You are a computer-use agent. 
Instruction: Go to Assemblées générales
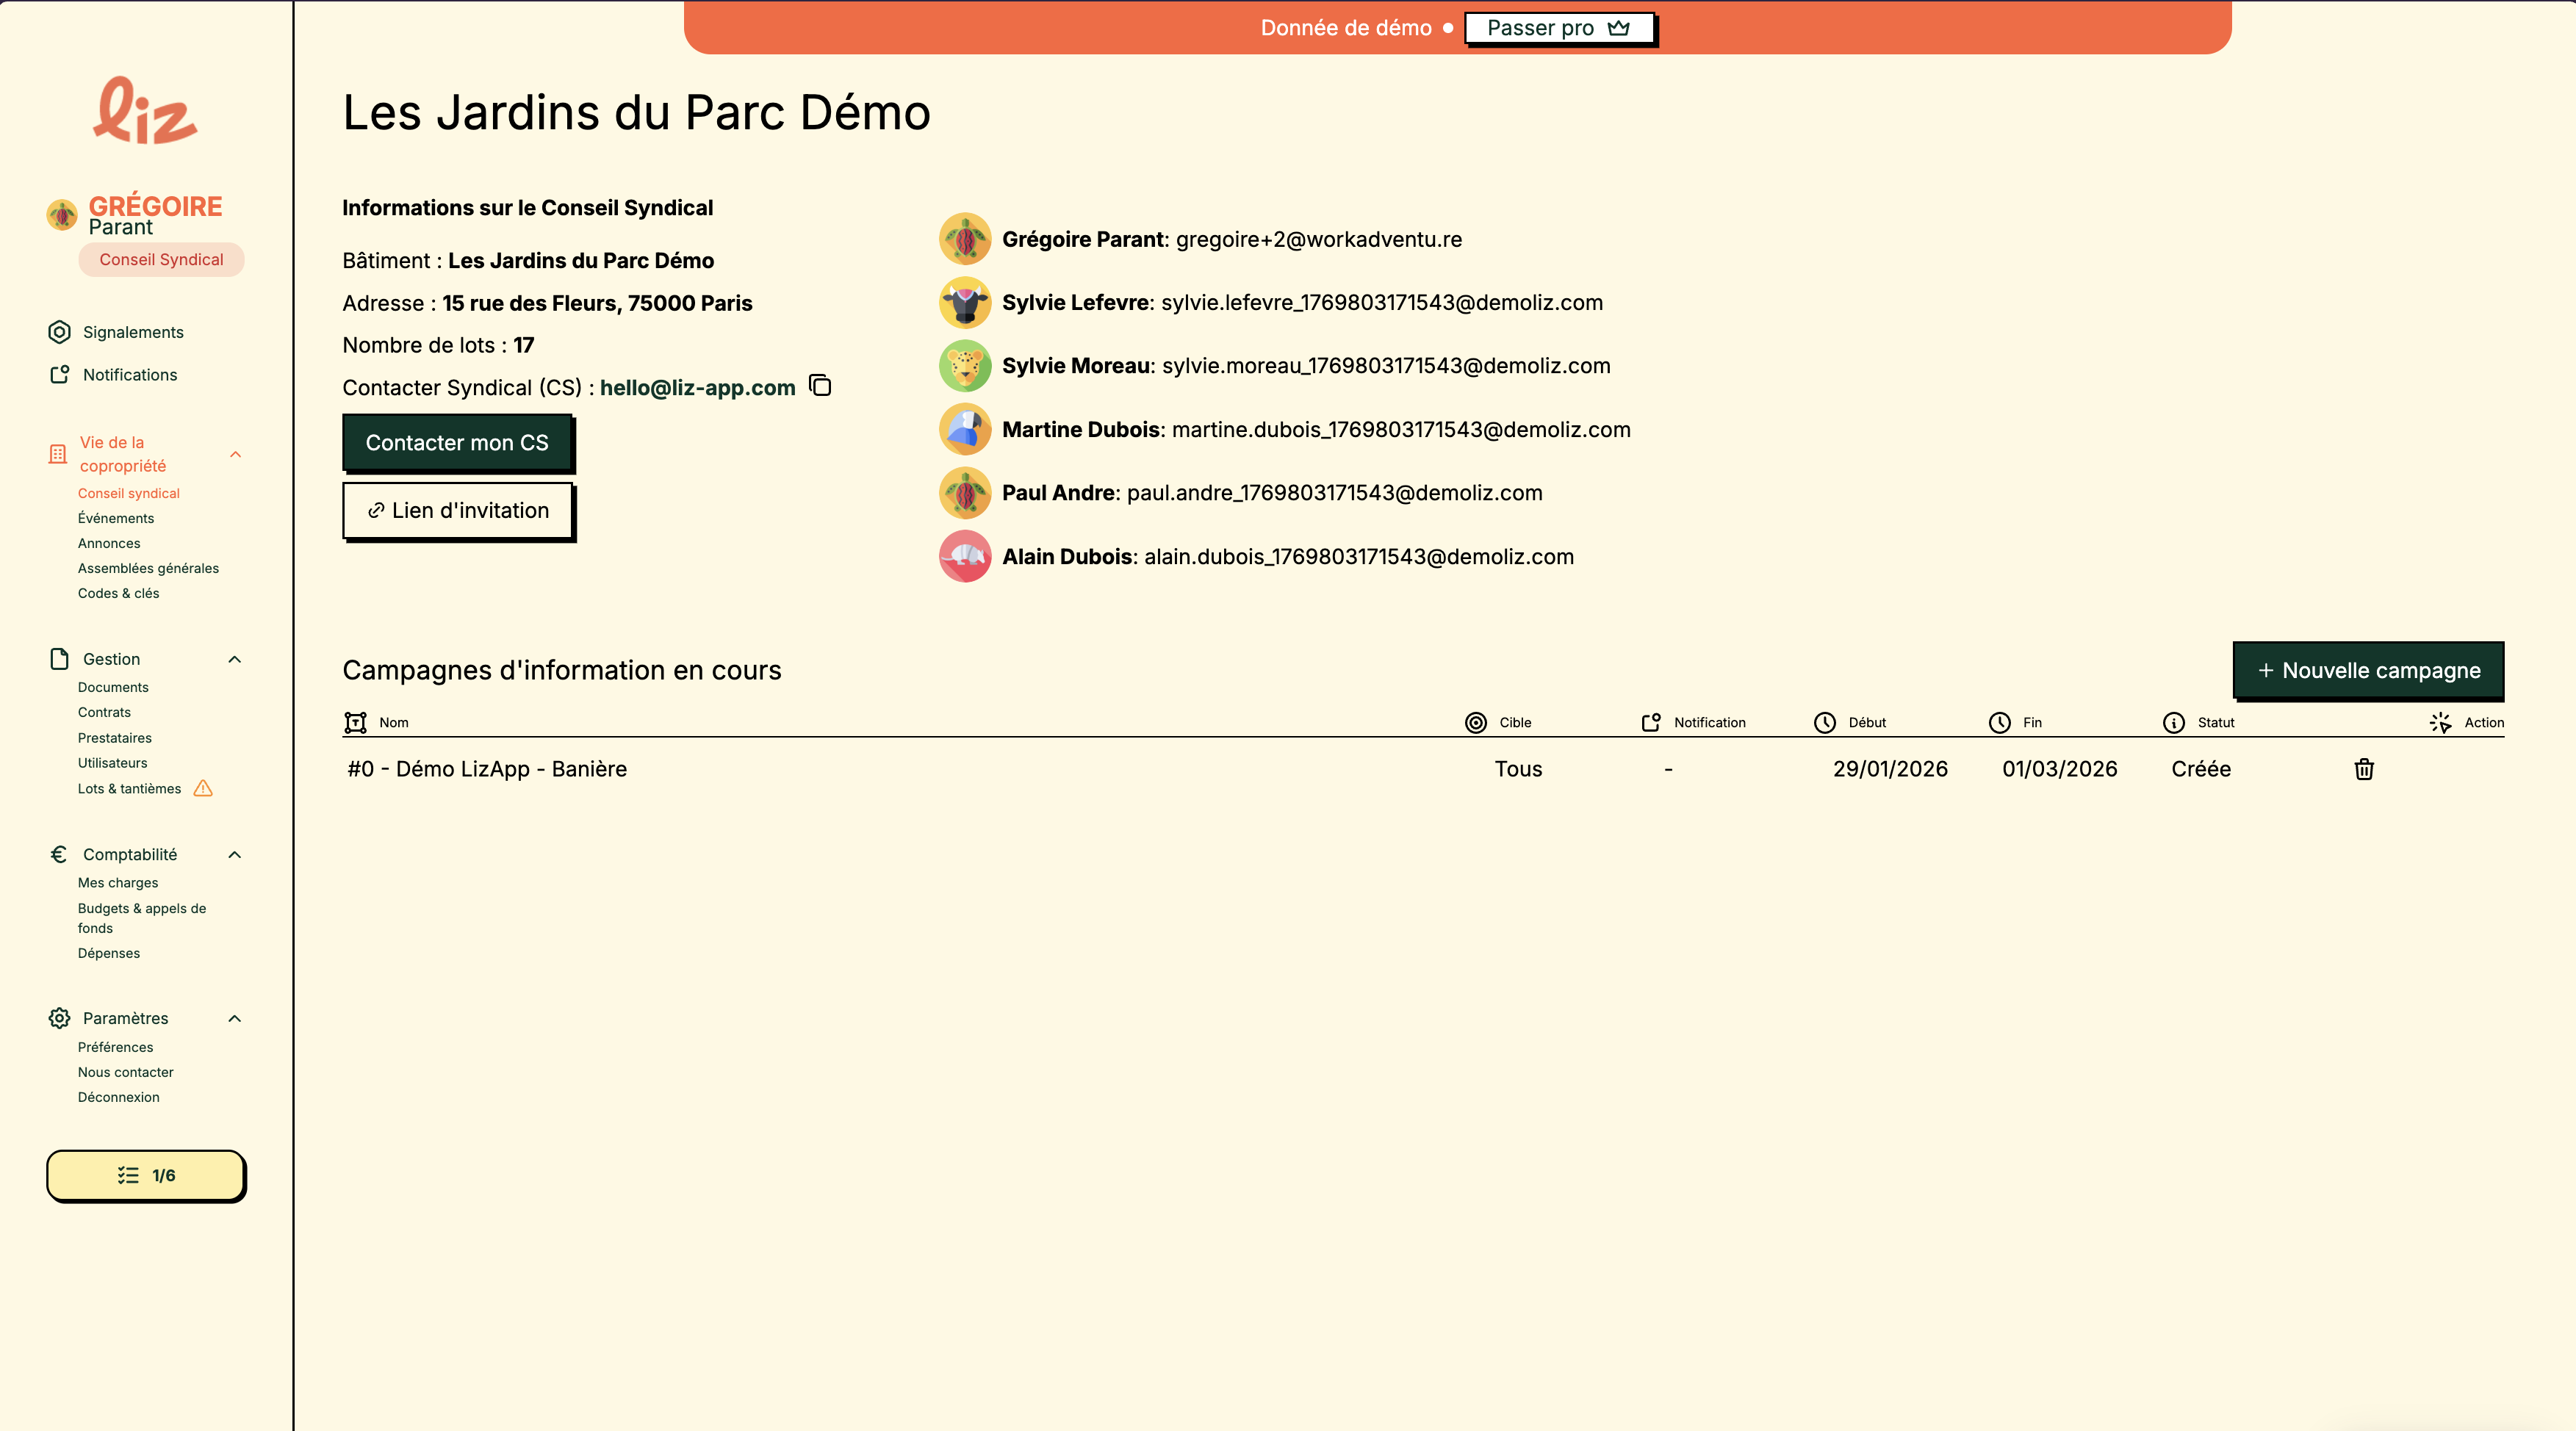point(148,568)
